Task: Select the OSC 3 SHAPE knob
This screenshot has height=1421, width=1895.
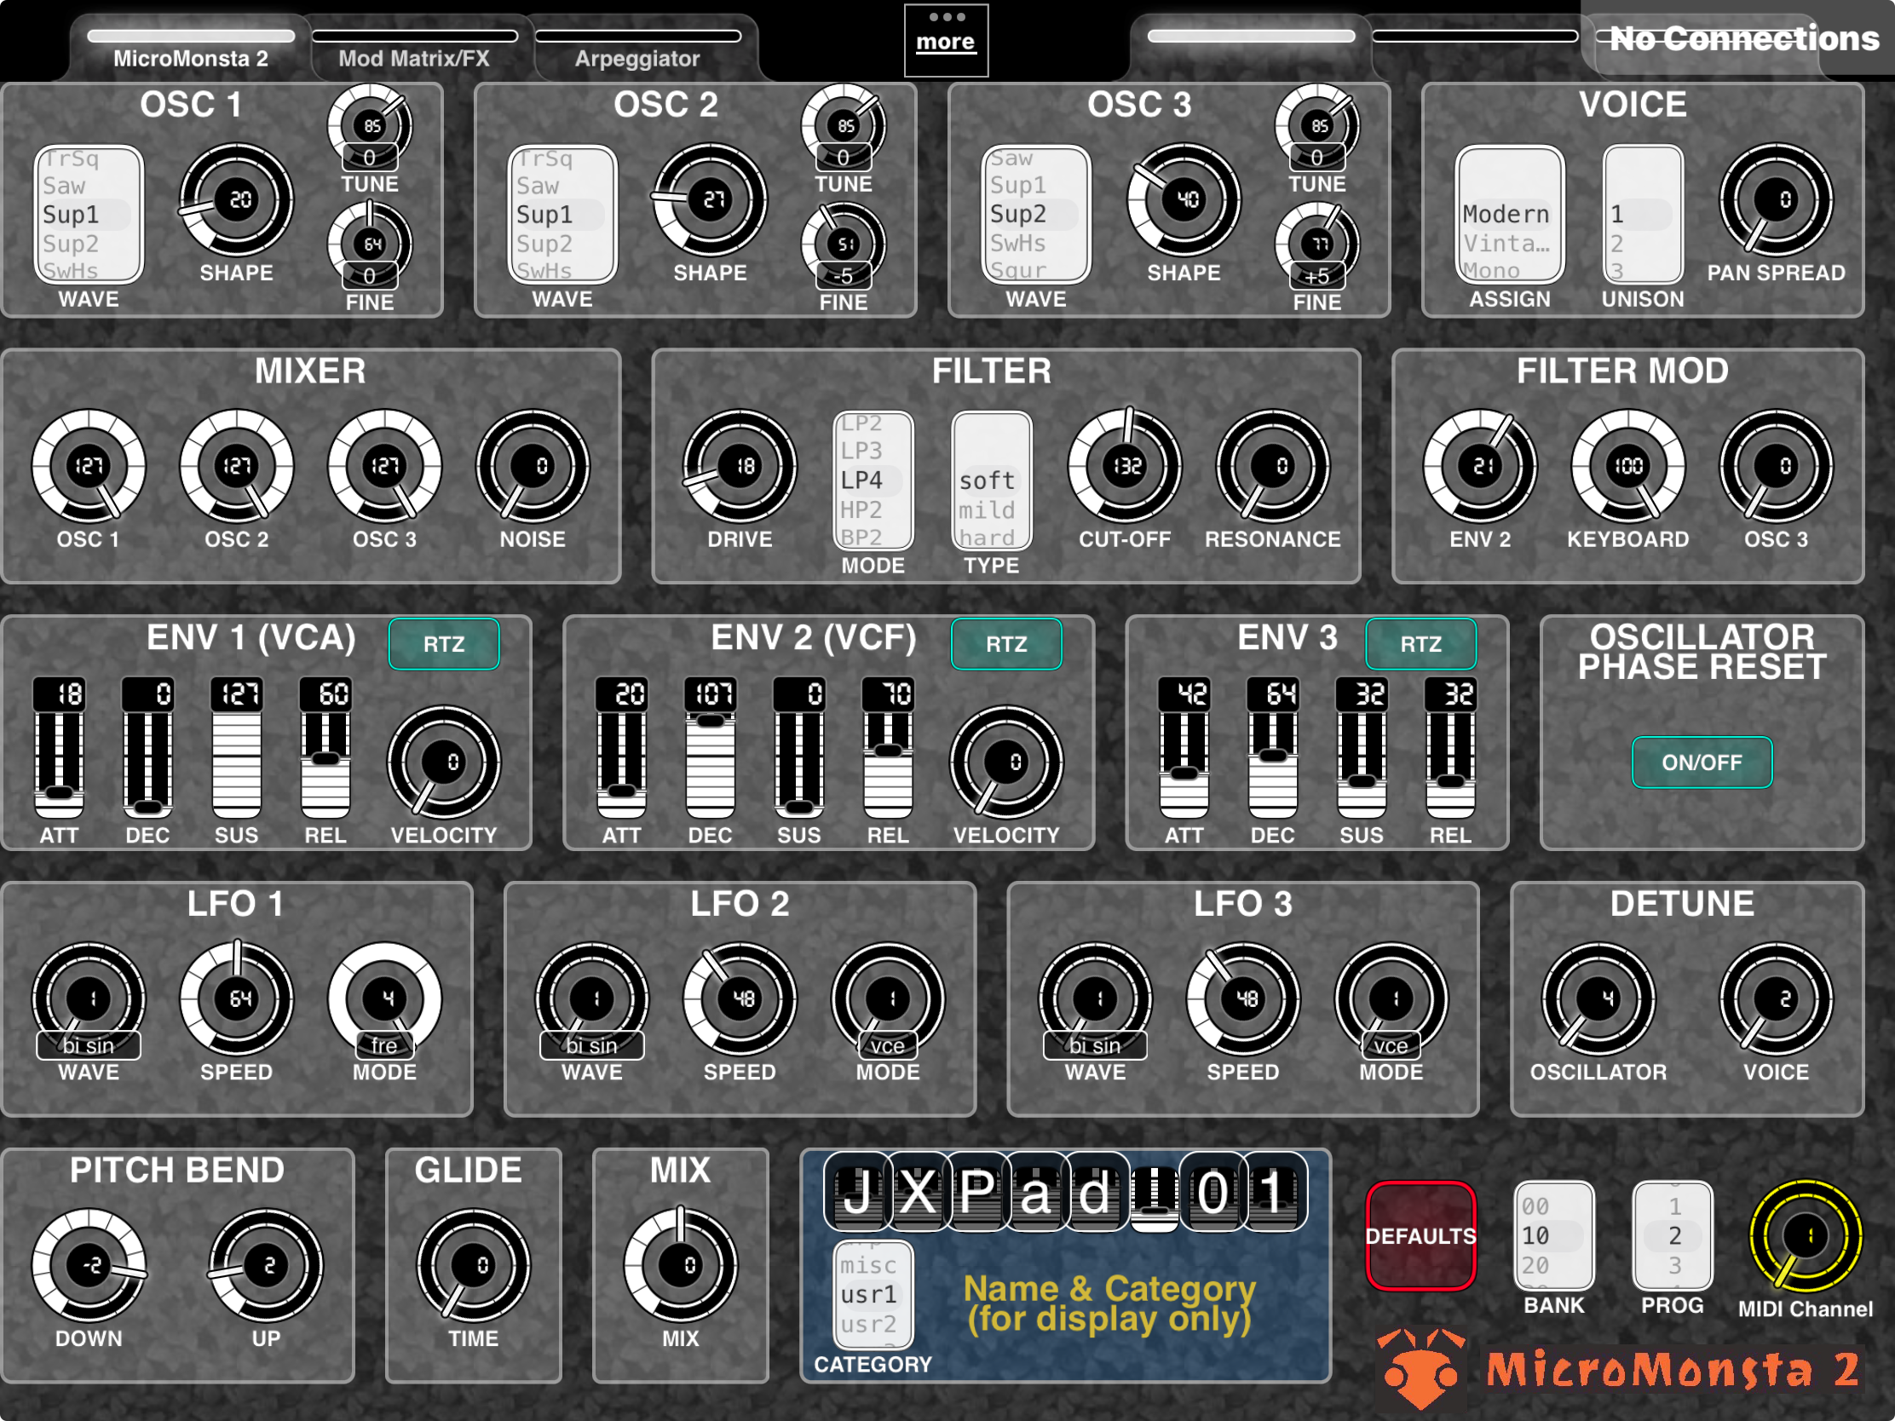Action: (x=1184, y=200)
